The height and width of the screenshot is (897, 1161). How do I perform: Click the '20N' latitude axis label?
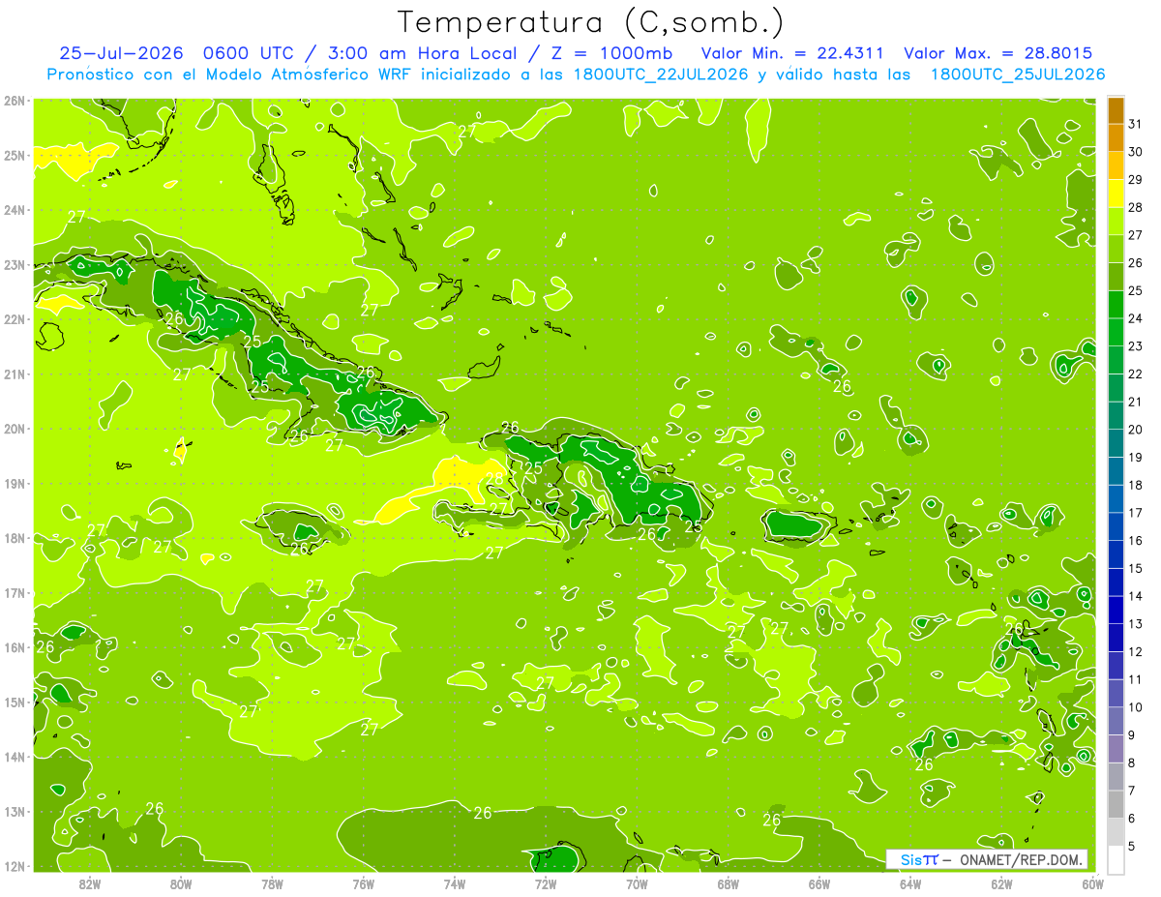coord(15,429)
